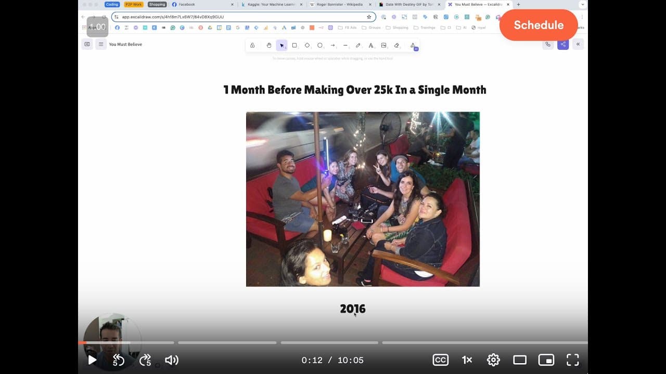Select the Insert image tool
Screen dimensions: 666x374
pos(384,45)
